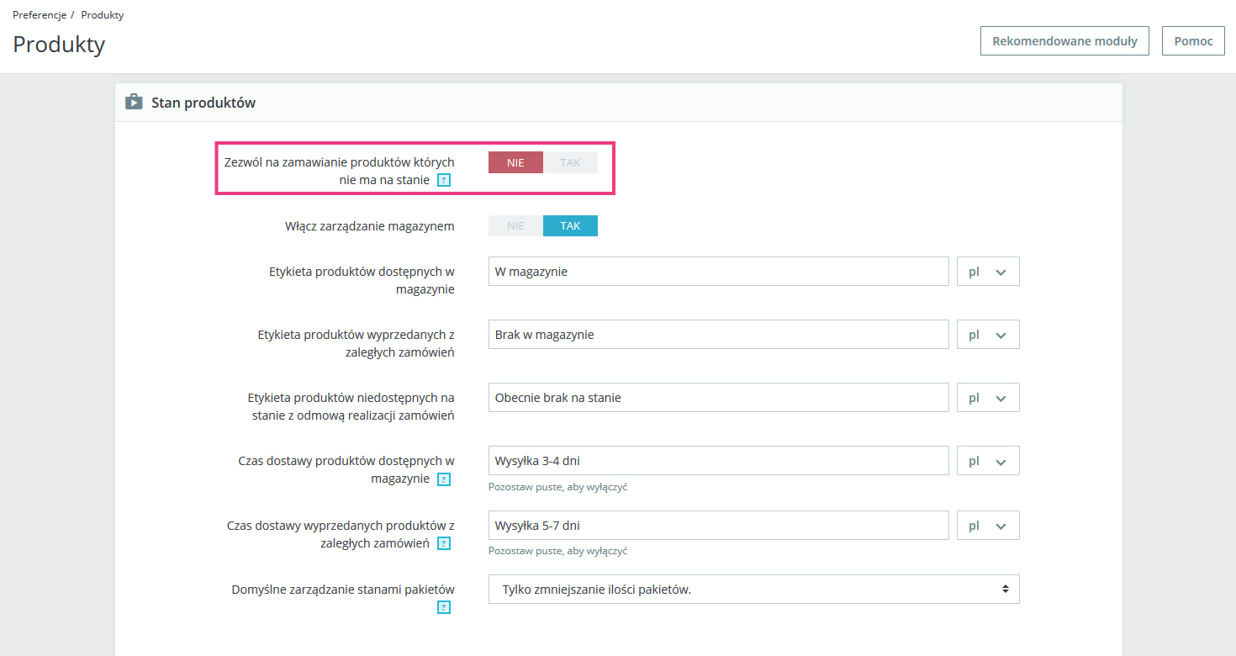Open language dropdown for Wysyłka 3-4 dni
Screen dimensions: 1236x656
[988, 461]
